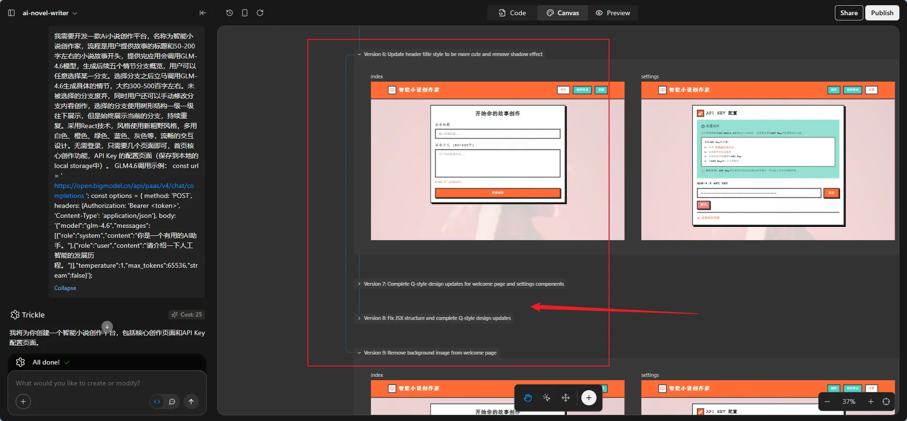Click the Collapse link under the prompt
Viewport: 907px width, 421px height.
(x=65, y=288)
